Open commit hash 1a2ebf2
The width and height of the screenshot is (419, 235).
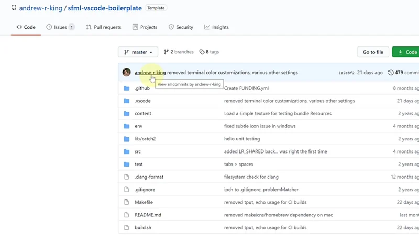click(346, 73)
